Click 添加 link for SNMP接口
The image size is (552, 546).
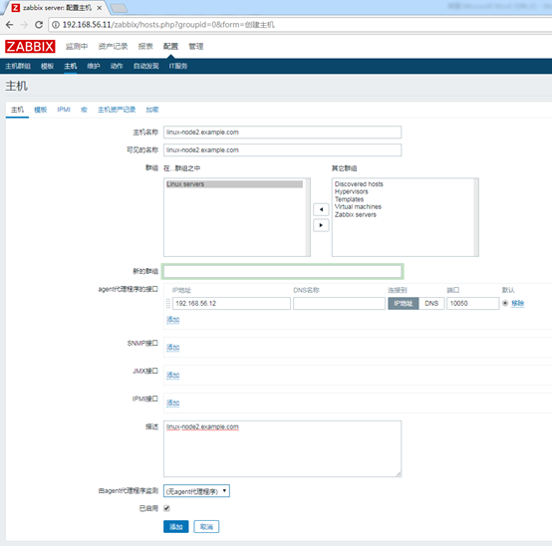[172, 348]
